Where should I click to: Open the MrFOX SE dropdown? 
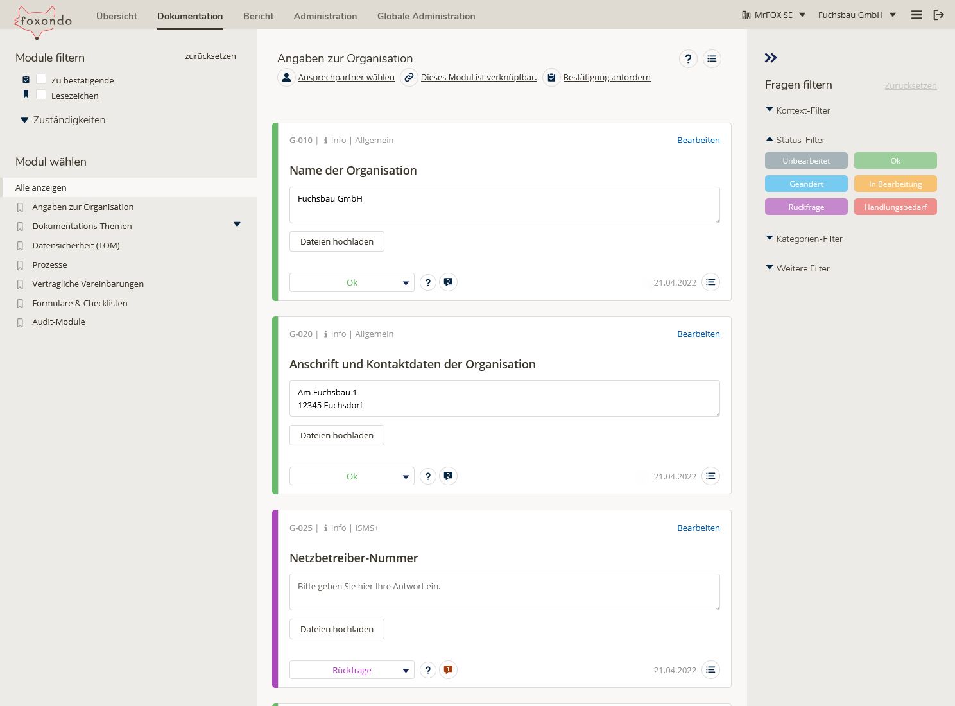[x=773, y=15]
